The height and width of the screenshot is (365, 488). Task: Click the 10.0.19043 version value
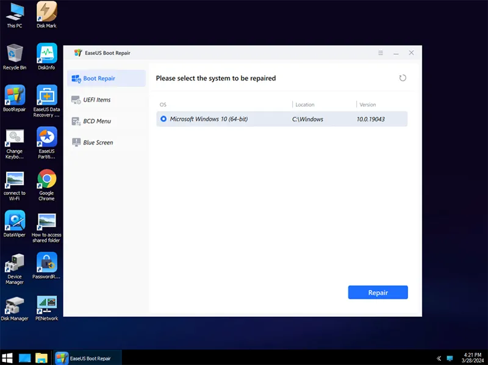370,119
